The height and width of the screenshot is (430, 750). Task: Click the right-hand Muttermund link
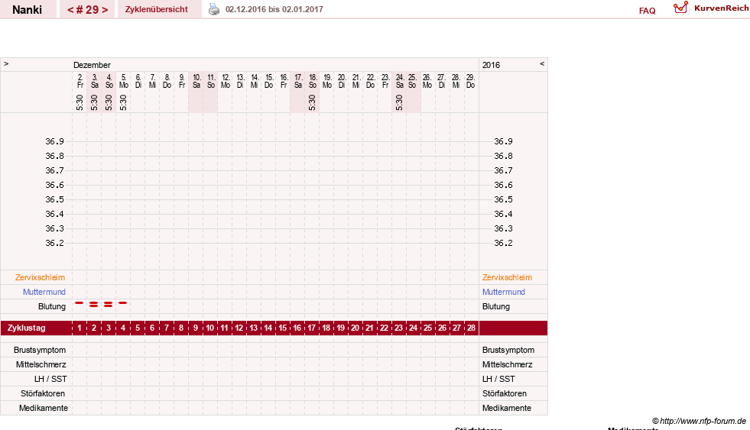point(504,292)
